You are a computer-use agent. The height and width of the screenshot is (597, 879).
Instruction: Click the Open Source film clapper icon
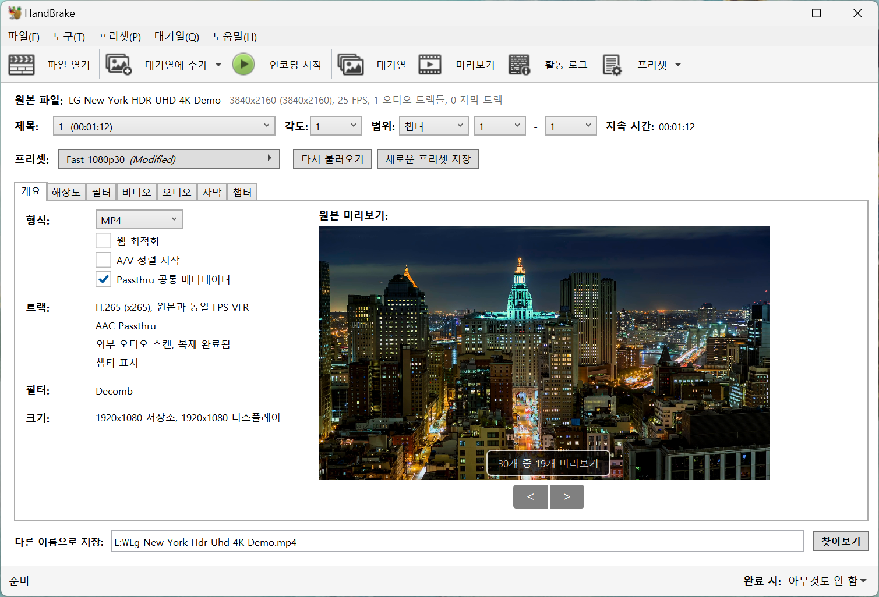point(22,65)
